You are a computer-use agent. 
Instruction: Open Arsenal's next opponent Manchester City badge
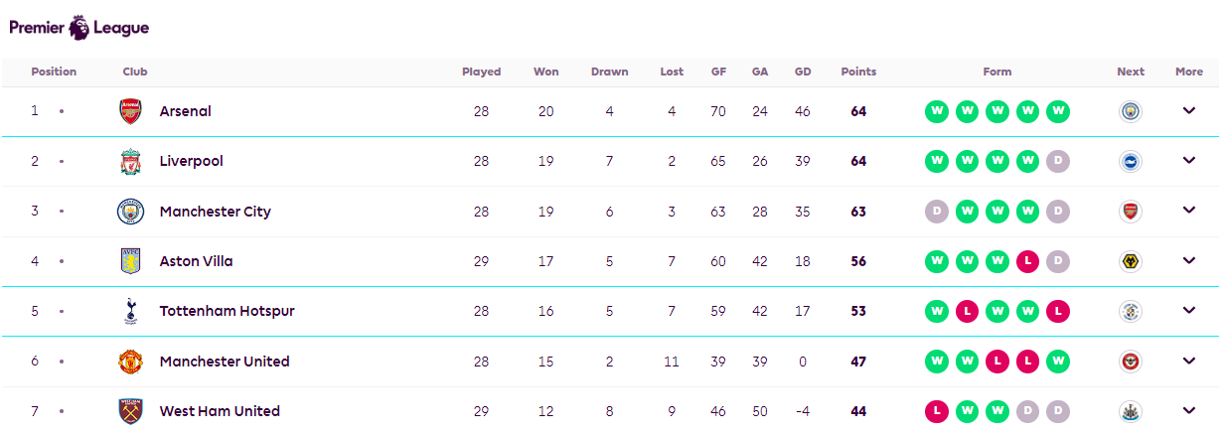point(1131,111)
